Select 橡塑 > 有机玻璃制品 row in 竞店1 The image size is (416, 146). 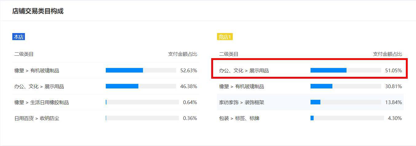click(x=310, y=86)
